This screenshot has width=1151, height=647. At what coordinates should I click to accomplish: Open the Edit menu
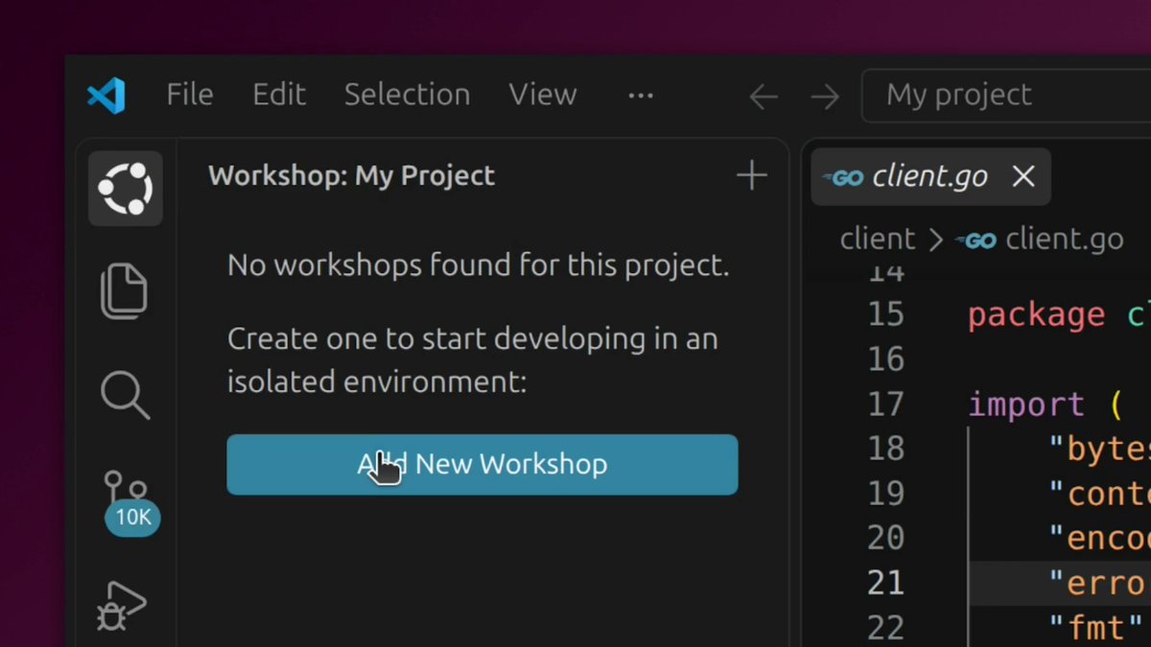tap(278, 95)
